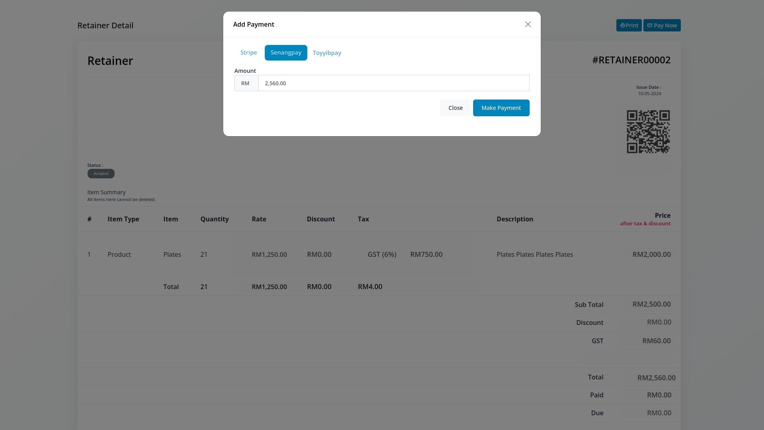Viewport: 764px width, 430px height.
Task: Click the Print button with printer icon
Action: point(629,25)
